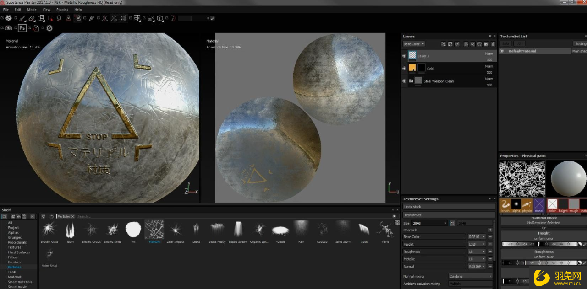
Task: Click the add channel plus button
Action: (490, 230)
